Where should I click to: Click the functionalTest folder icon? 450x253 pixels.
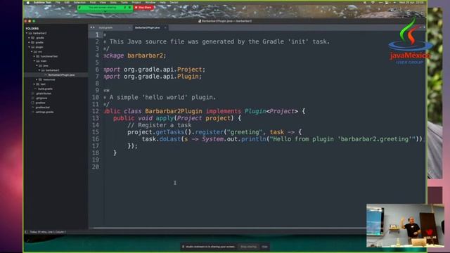[x=38, y=56]
